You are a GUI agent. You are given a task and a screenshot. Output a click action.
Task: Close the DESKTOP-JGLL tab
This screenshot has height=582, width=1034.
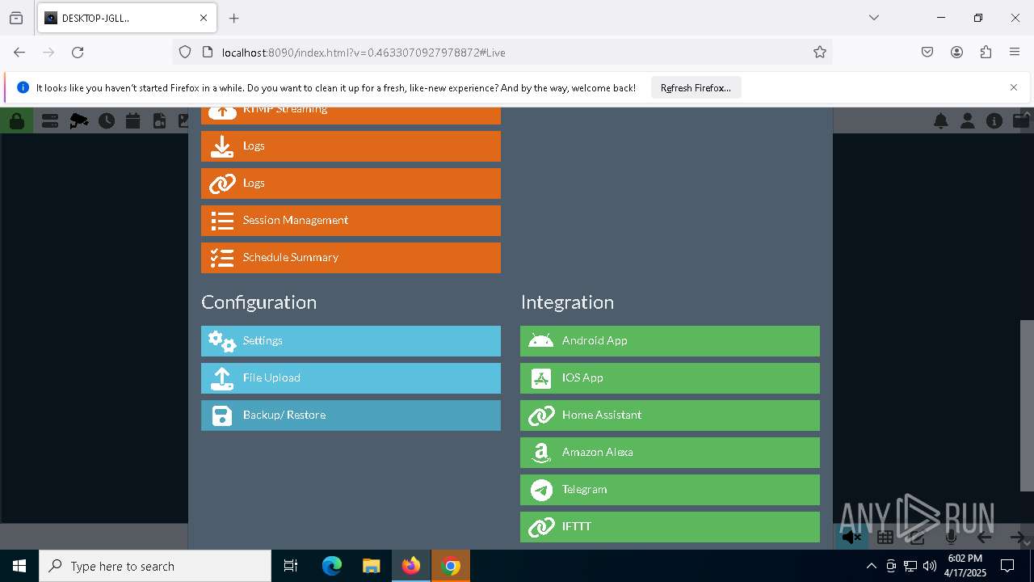point(204,18)
